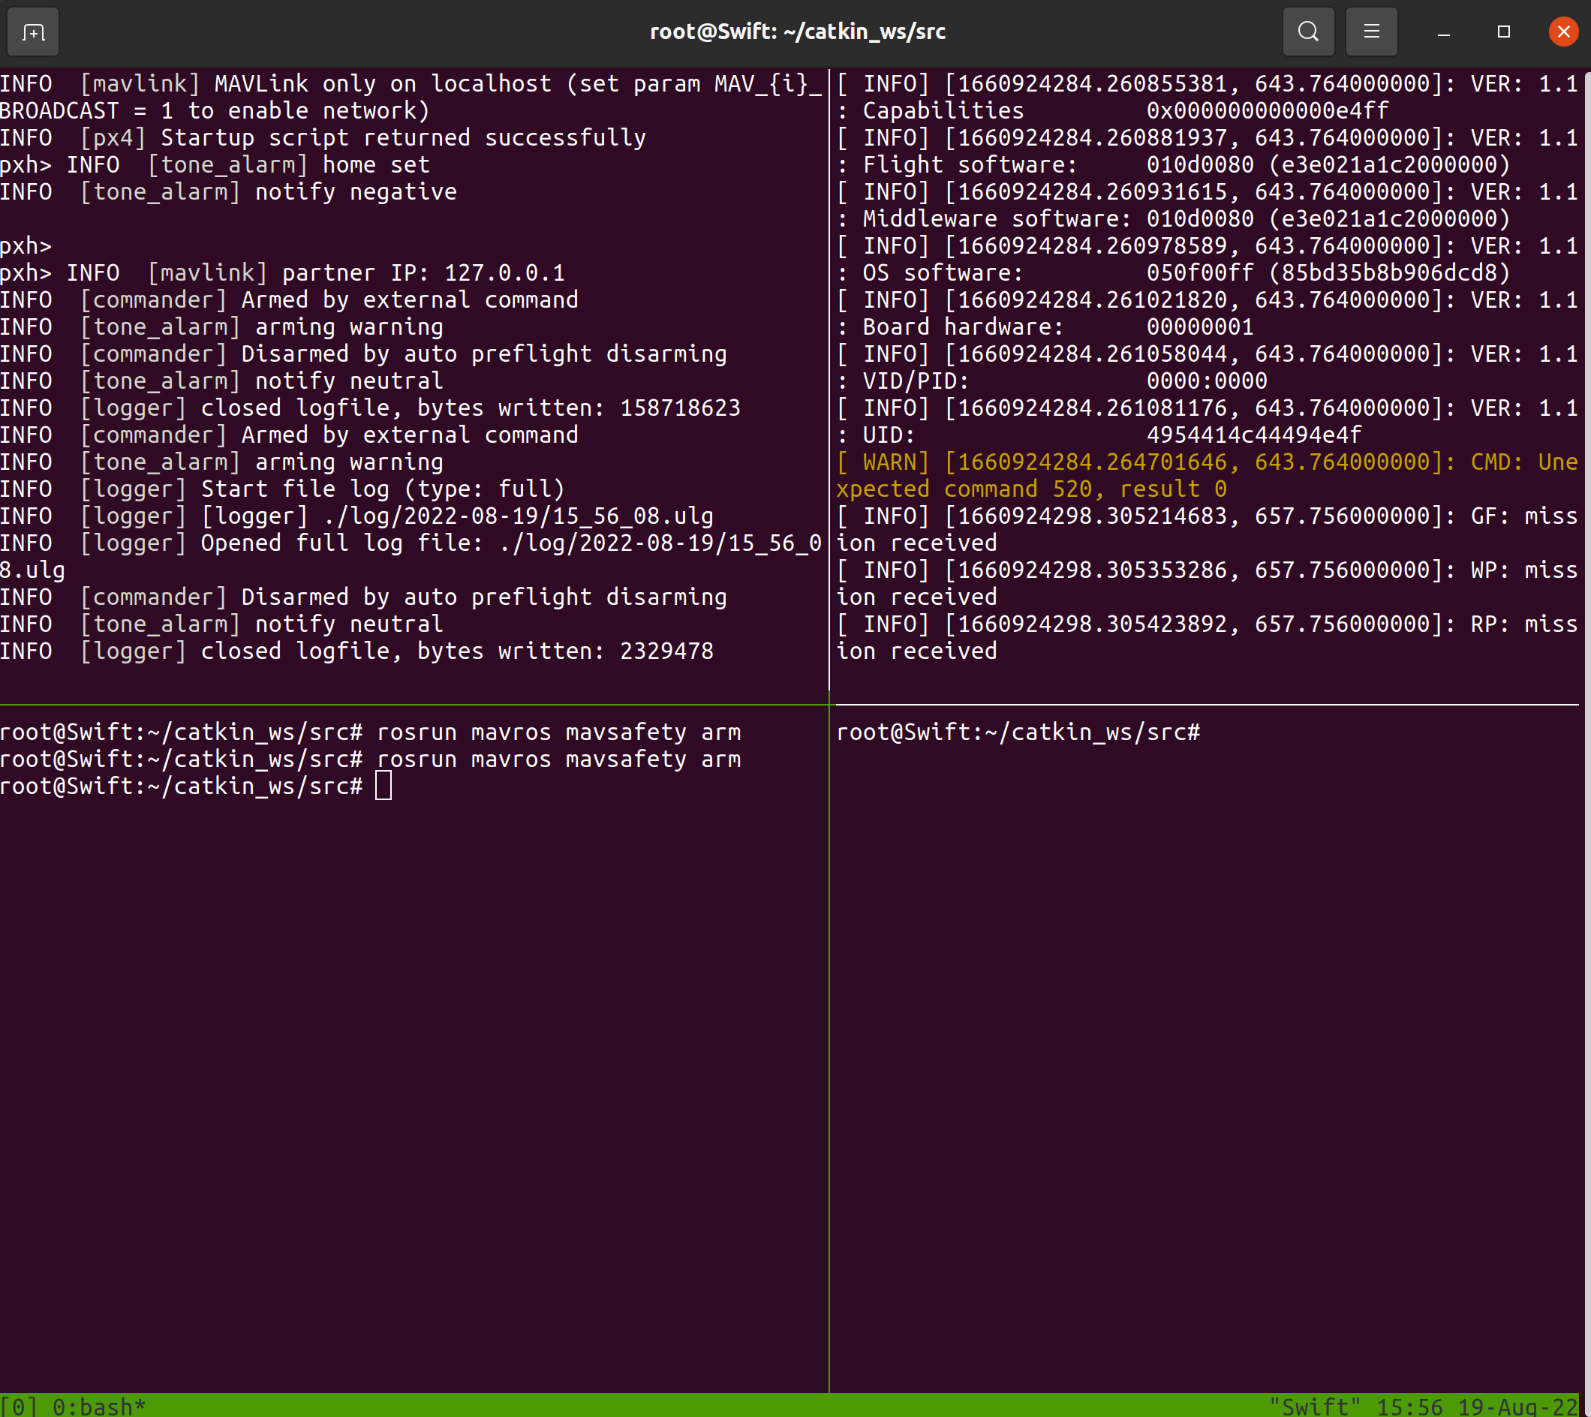The width and height of the screenshot is (1591, 1417).
Task: Minimize the terminal window
Action: 1443,32
